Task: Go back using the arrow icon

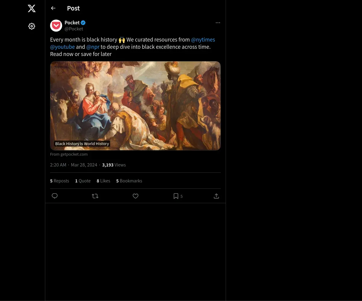Action: click(x=53, y=8)
